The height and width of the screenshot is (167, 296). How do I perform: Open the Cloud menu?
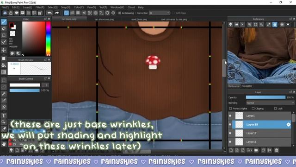pos(131,7)
